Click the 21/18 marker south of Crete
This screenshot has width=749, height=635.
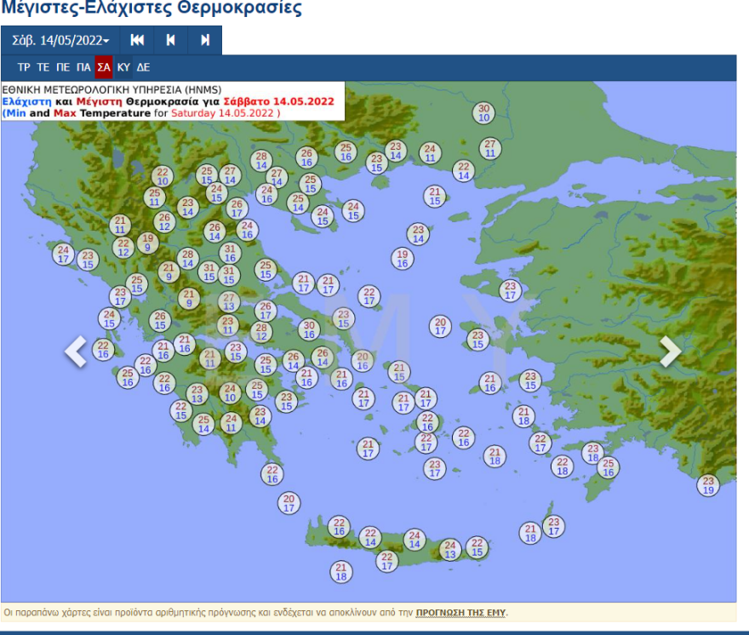341,572
